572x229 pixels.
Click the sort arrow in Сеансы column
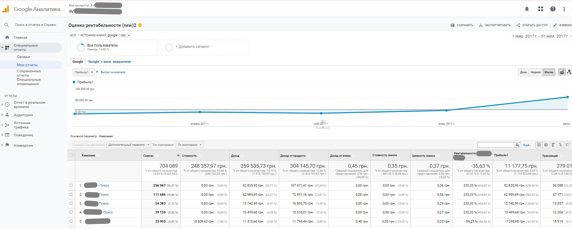pos(178,156)
